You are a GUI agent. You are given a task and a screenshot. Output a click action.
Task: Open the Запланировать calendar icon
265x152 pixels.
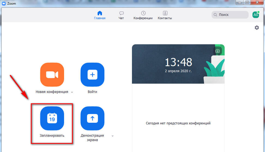tap(52, 118)
